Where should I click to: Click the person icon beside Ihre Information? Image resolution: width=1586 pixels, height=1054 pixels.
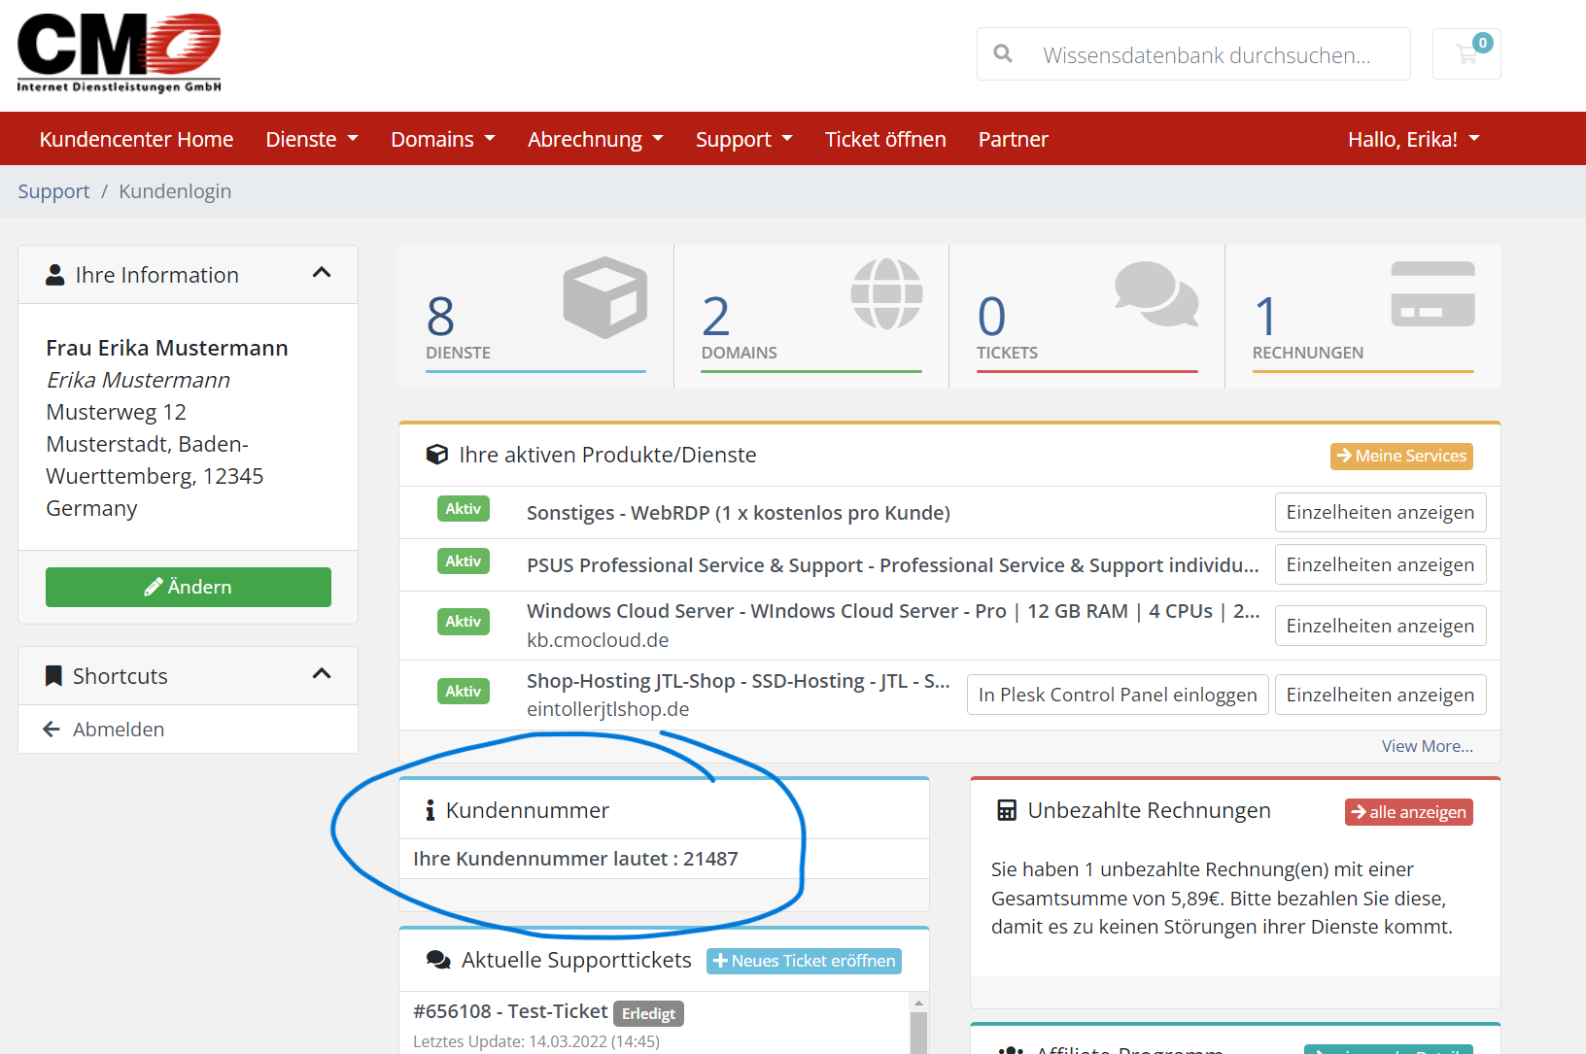(54, 274)
